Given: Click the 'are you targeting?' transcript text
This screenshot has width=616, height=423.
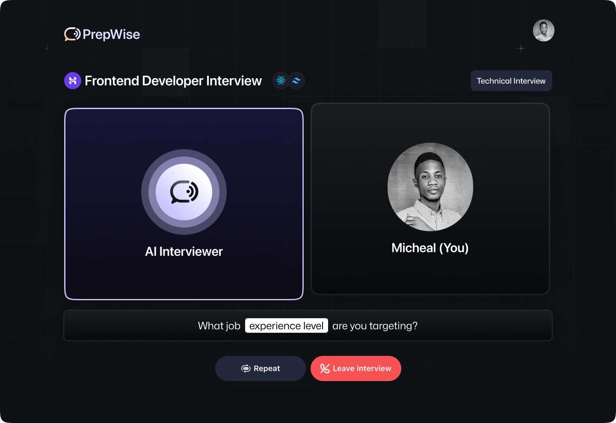Looking at the screenshot, I should [x=375, y=326].
